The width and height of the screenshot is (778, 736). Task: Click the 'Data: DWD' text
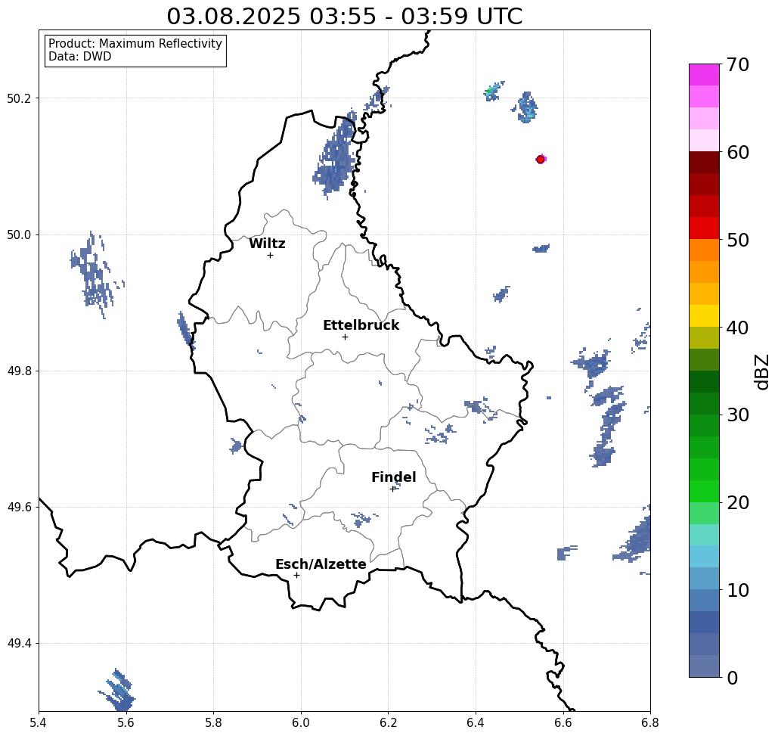(80, 57)
